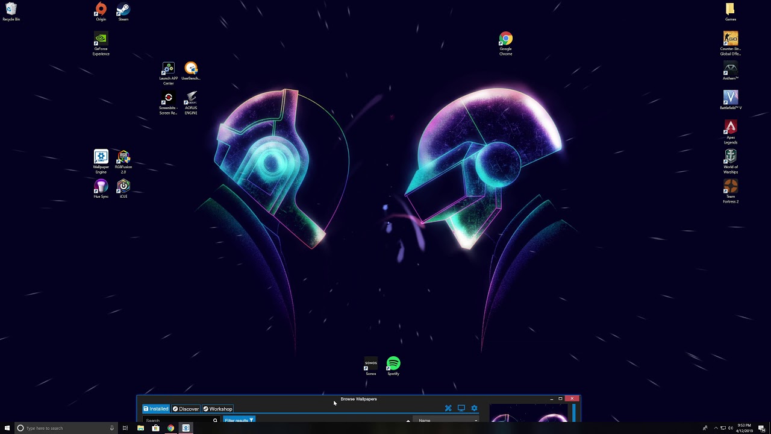Select the Wallpaper Engine desktop shortcut
Viewport: 771px width, 434px height.
101,162
